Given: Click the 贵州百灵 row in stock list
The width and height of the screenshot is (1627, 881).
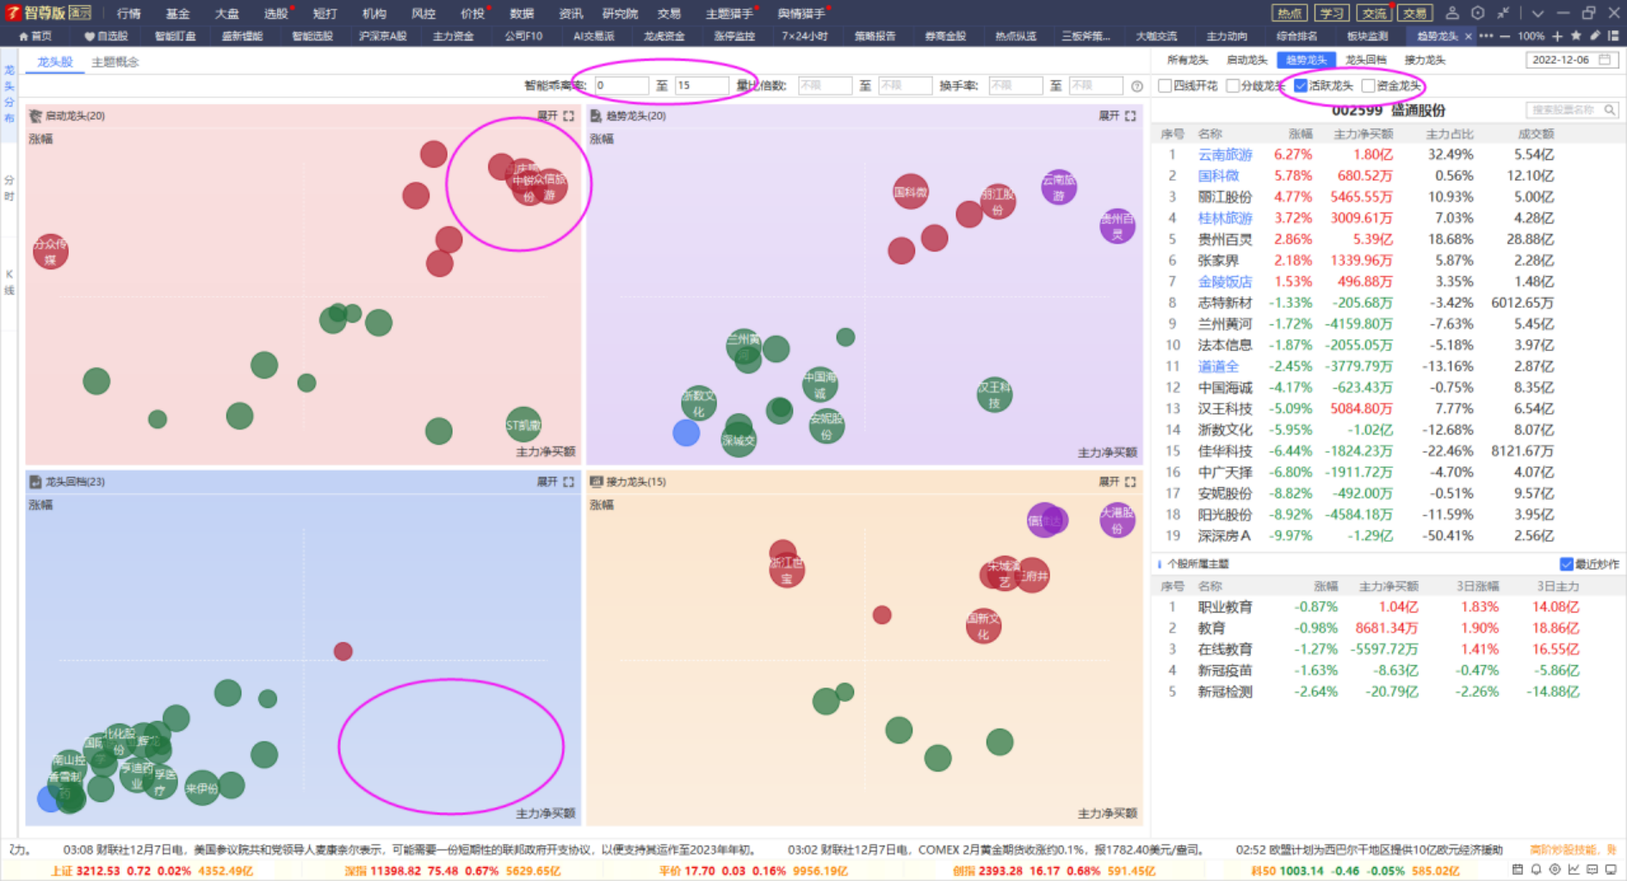Looking at the screenshot, I should point(1388,240).
